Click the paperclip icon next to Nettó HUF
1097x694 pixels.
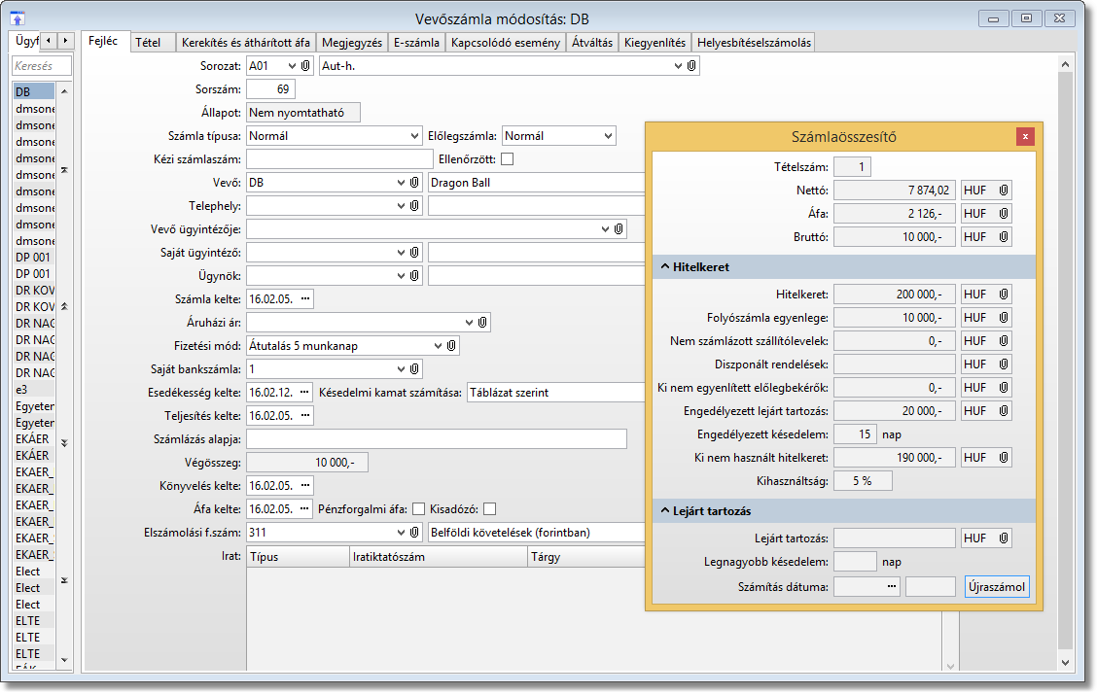(x=1003, y=191)
